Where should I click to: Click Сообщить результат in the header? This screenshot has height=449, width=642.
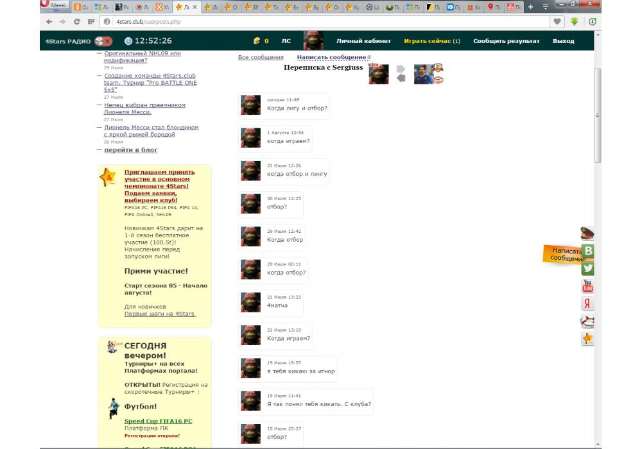pyautogui.click(x=506, y=41)
